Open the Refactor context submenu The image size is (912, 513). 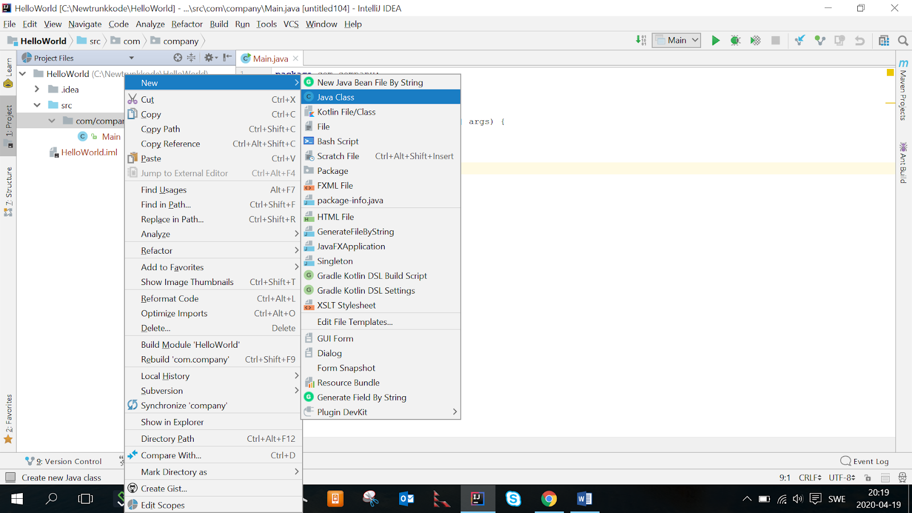tap(213, 251)
